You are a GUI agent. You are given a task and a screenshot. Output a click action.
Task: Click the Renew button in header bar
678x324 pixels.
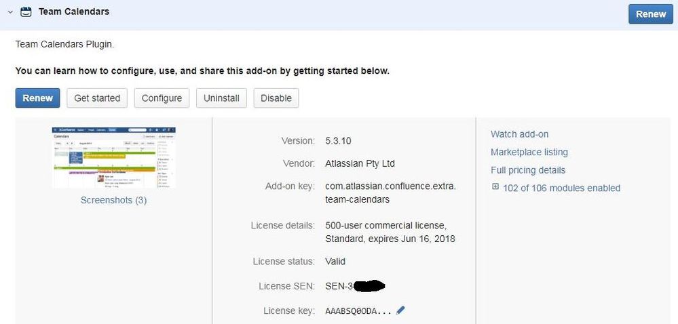650,14
